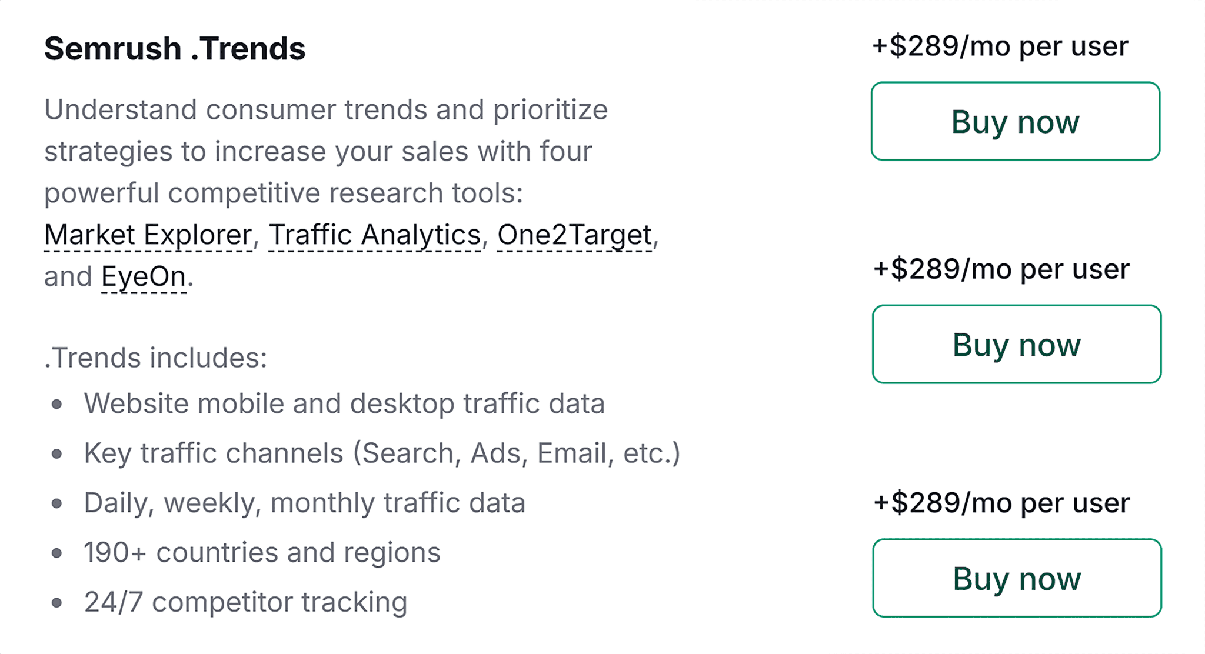The height and width of the screenshot is (654, 1205).
Task: Click the middle Buy now button
Action: pos(1016,344)
